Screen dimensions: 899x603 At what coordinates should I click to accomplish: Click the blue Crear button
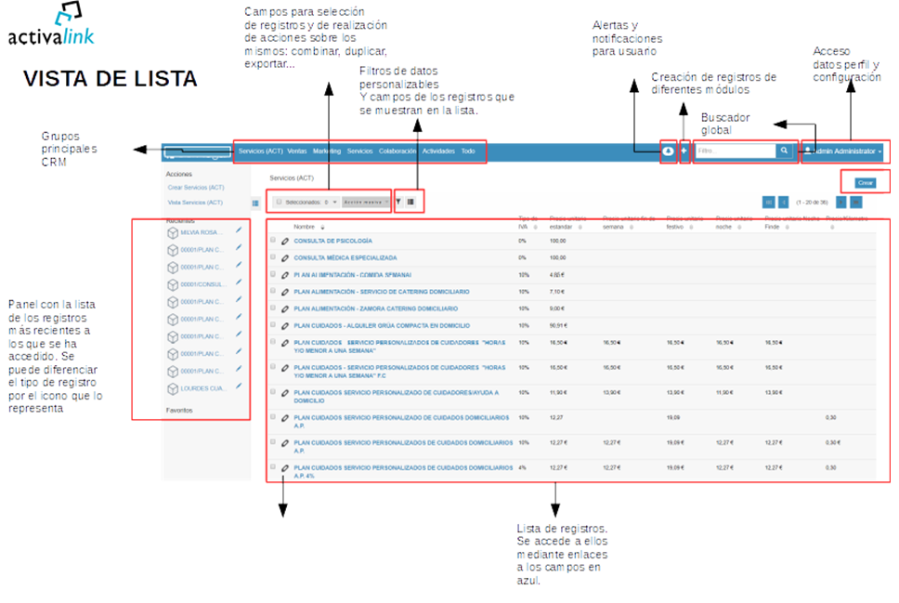866,183
